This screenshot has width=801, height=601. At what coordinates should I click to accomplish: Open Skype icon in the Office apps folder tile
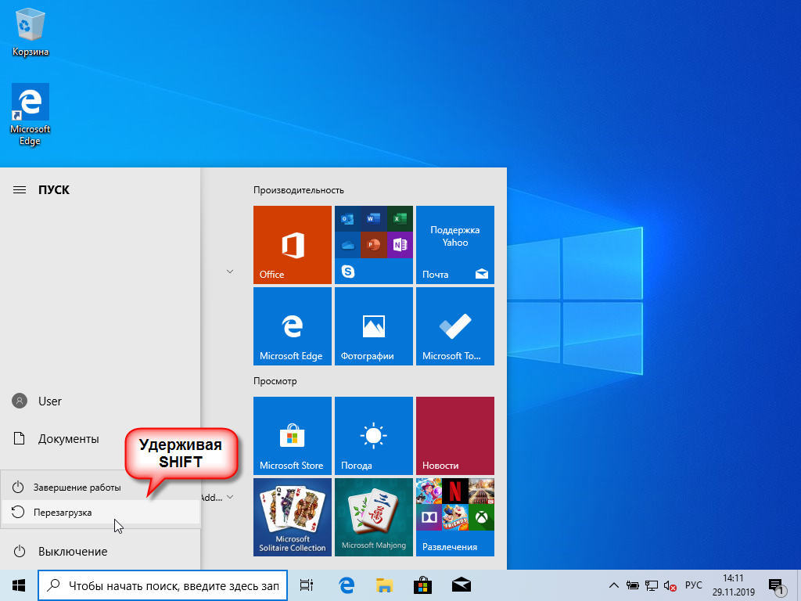348,271
